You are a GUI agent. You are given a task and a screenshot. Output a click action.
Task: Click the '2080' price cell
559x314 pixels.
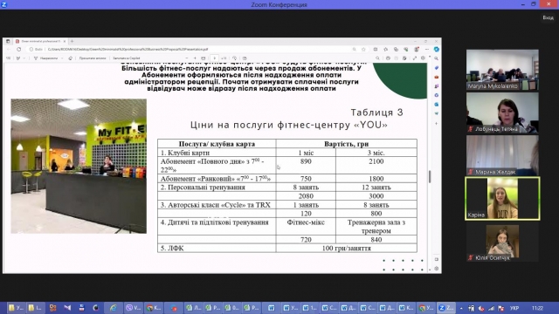[306, 195]
